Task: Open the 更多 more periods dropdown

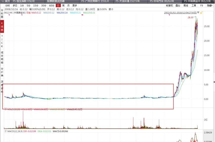Action: click(75, 6)
